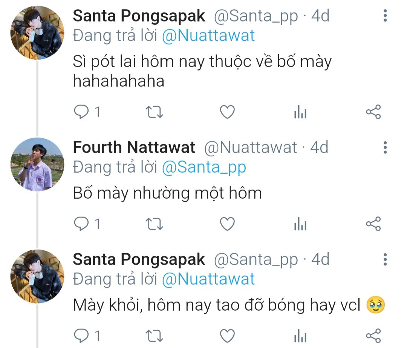Share the first Santa Pongsapak tweet
Screen dimensions: 407x348
[x=373, y=112]
